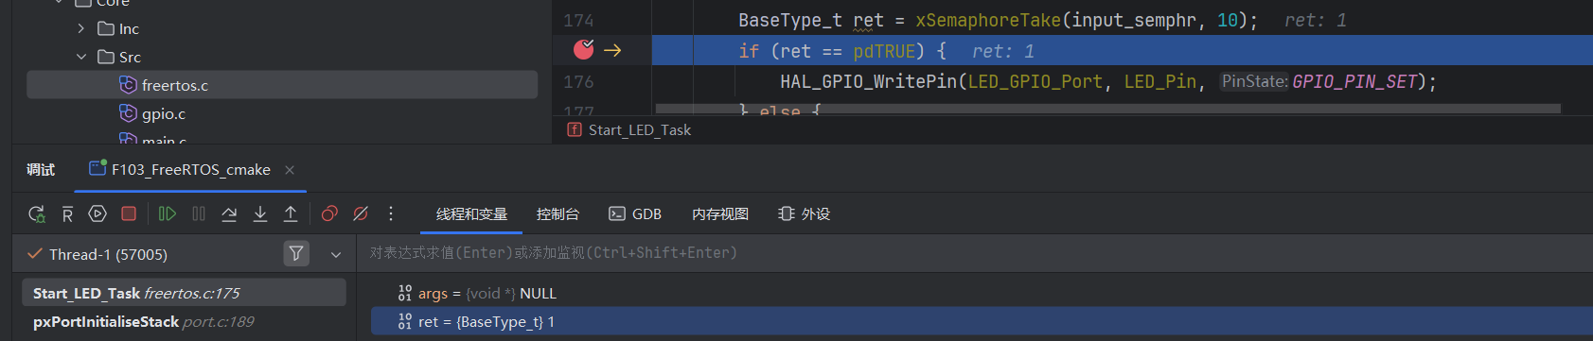This screenshot has height=341, width=1593.
Task: Open the 外设 peripherals tab
Action: (x=804, y=214)
